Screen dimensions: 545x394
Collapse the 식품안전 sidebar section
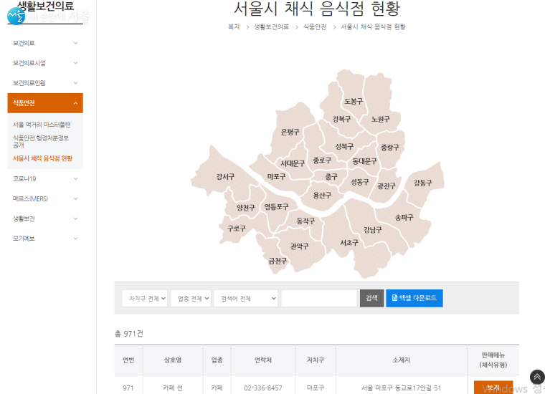tap(45, 103)
